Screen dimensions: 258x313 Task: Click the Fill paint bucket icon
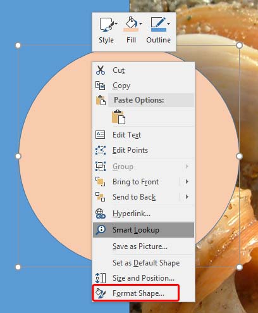[131, 22]
